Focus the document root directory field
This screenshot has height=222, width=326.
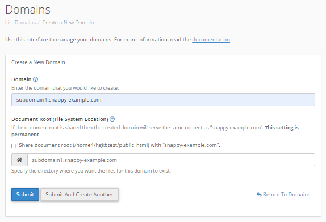coord(171,160)
